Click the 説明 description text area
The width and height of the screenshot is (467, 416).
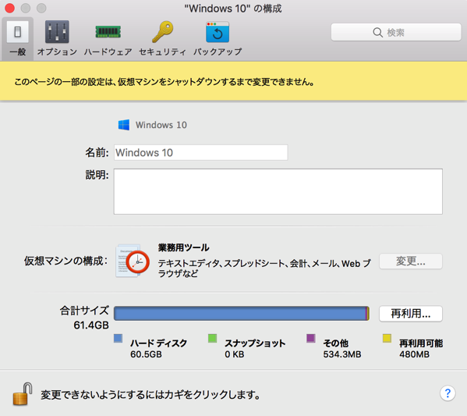click(278, 191)
